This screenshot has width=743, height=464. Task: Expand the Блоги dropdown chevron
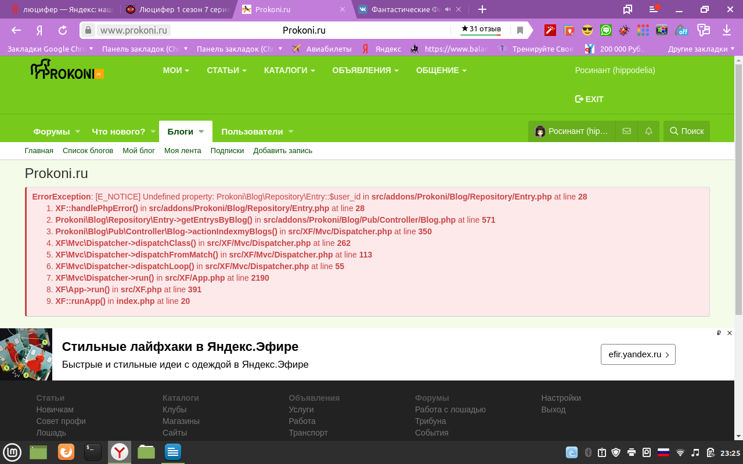pyautogui.click(x=202, y=131)
